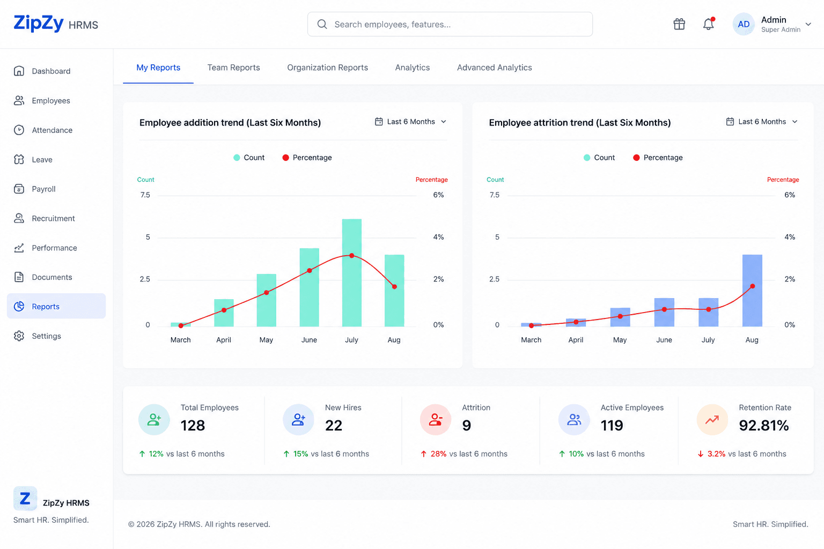
Task: Click the Aug percentage point on attrition chart
Action: click(753, 286)
